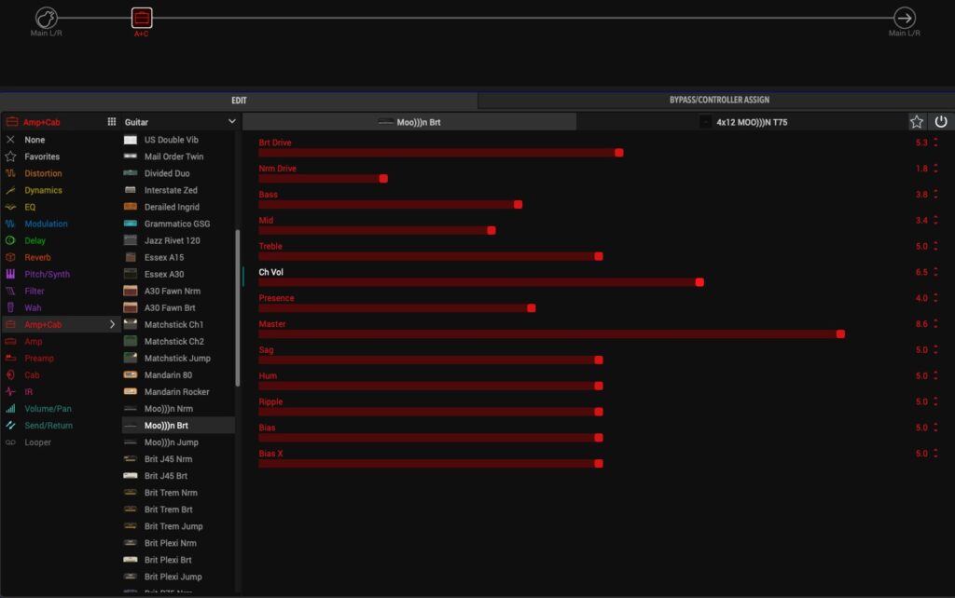Open the grid view icon beside Amp+Cab
This screenshot has width=955, height=598.
112,122
